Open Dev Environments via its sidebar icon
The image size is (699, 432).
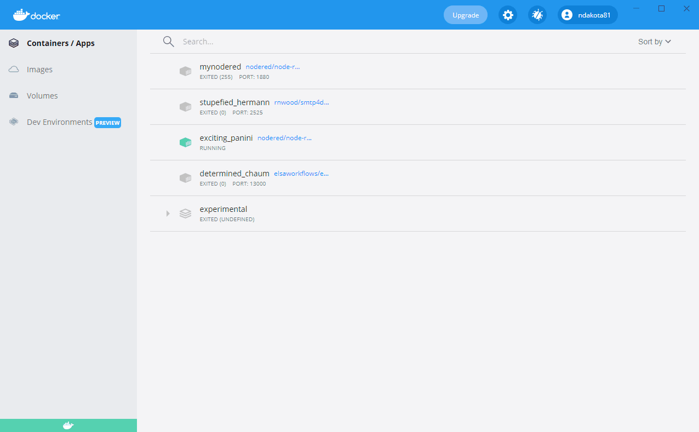(14, 122)
